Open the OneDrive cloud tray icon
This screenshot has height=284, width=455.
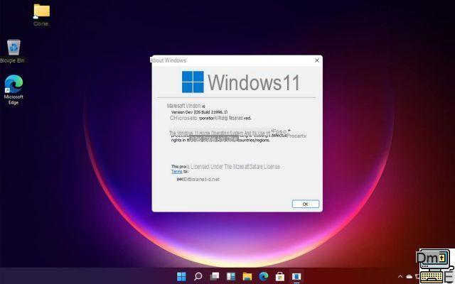coord(409,276)
